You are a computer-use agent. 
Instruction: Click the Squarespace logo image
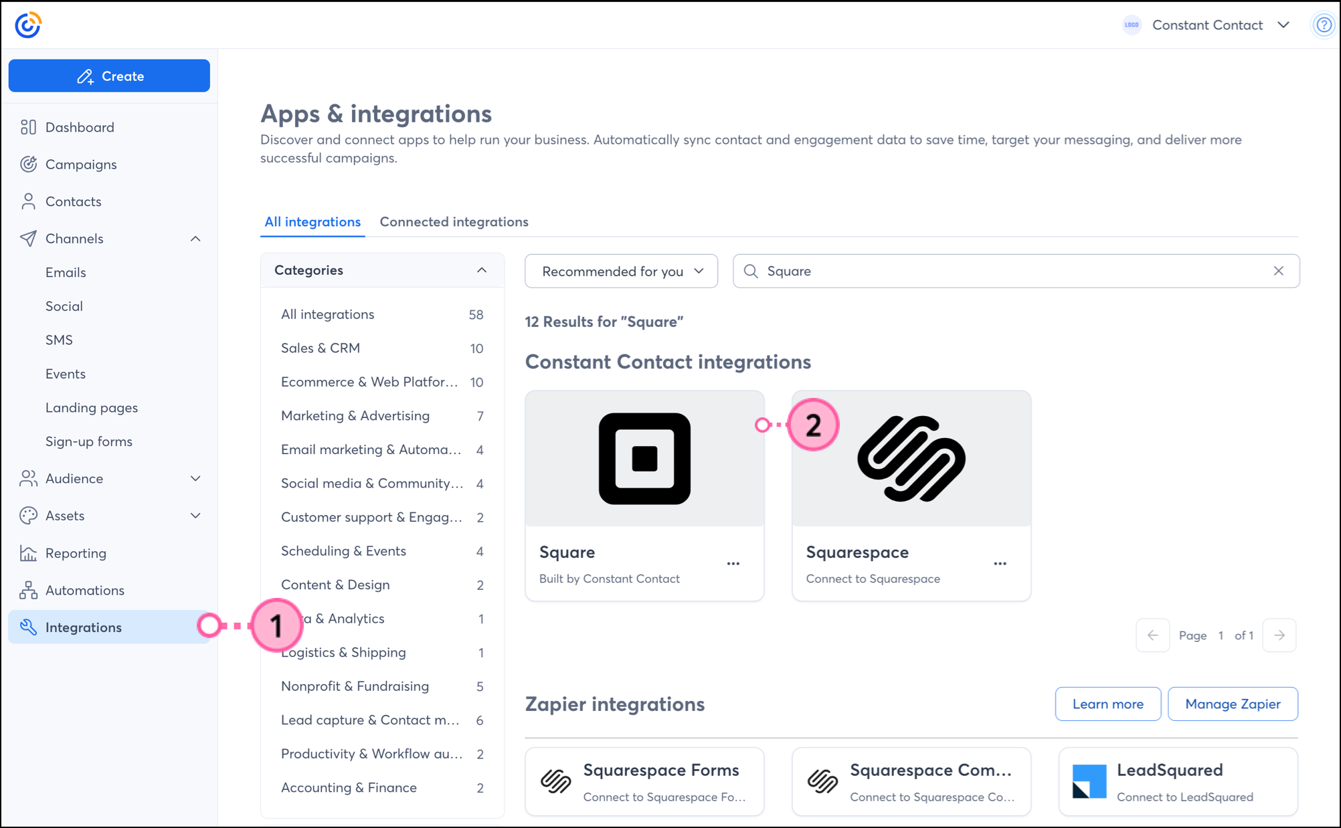(911, 458)
